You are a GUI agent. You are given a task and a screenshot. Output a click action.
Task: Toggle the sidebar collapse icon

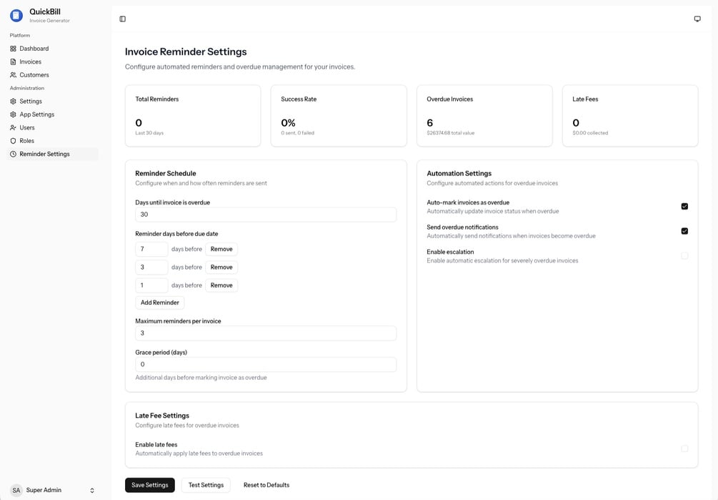tap(123, 19)
